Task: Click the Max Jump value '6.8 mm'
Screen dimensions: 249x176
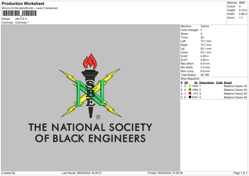Action: 205,71
